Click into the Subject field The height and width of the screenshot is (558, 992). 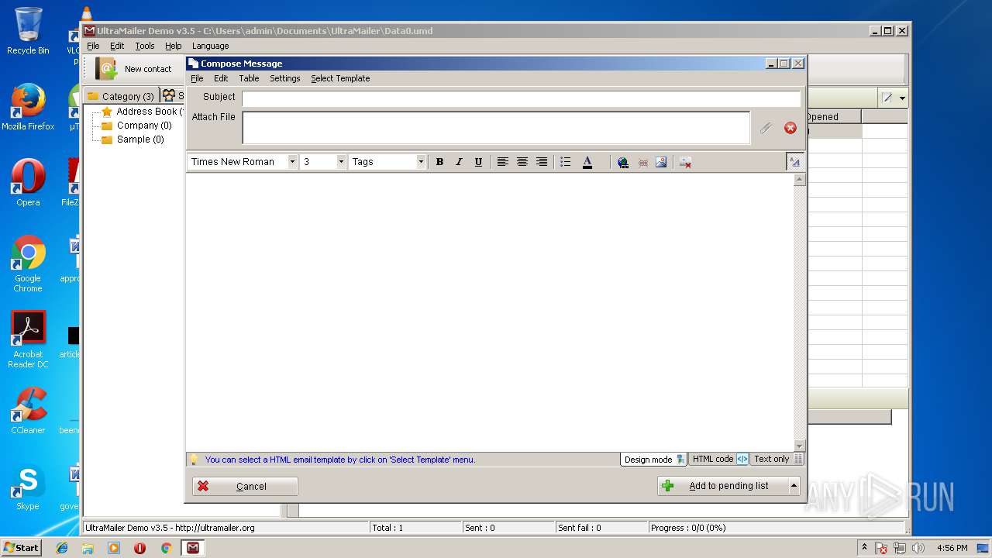[x=521, y=98]
